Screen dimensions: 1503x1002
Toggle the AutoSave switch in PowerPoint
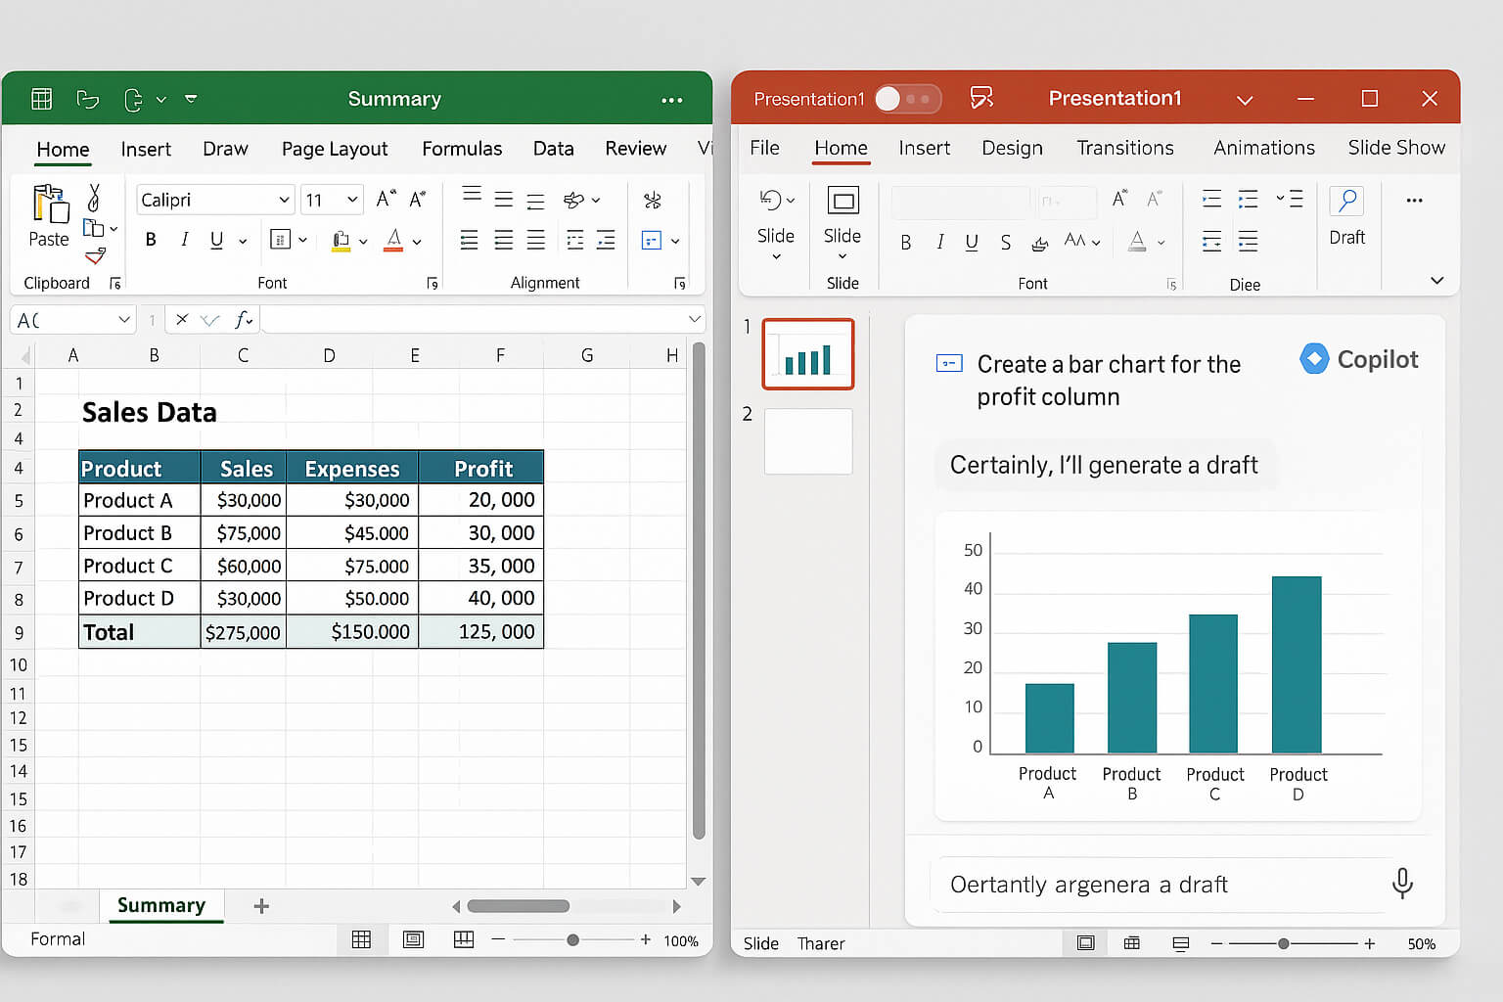(908, 99)
